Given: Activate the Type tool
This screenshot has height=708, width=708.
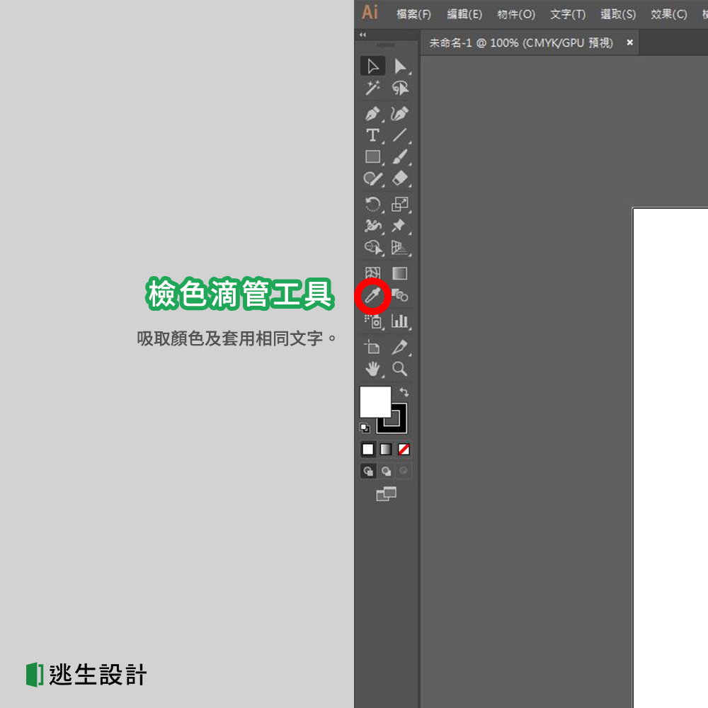Looking at the screenshot, I should (x=373, y=136).
